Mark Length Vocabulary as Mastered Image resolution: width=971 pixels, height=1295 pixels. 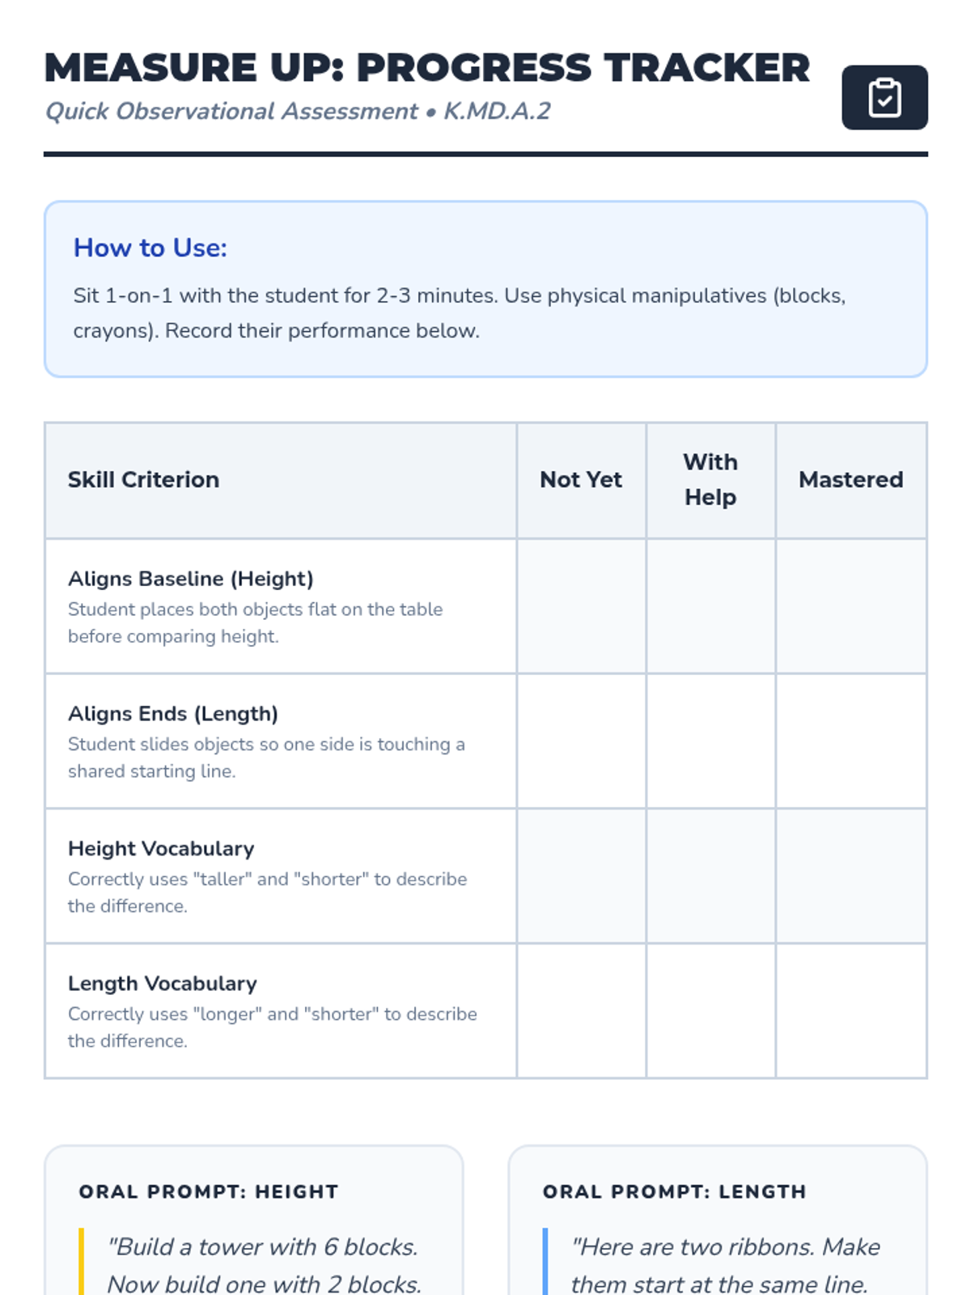click(850, 1011)
